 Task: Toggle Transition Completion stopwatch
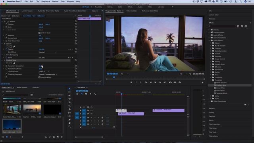click(6, 66)
